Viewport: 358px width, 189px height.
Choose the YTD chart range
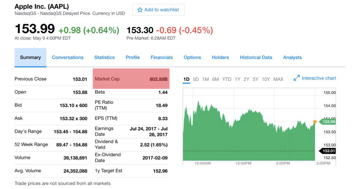pyautogui.click(x=227, y=79)
